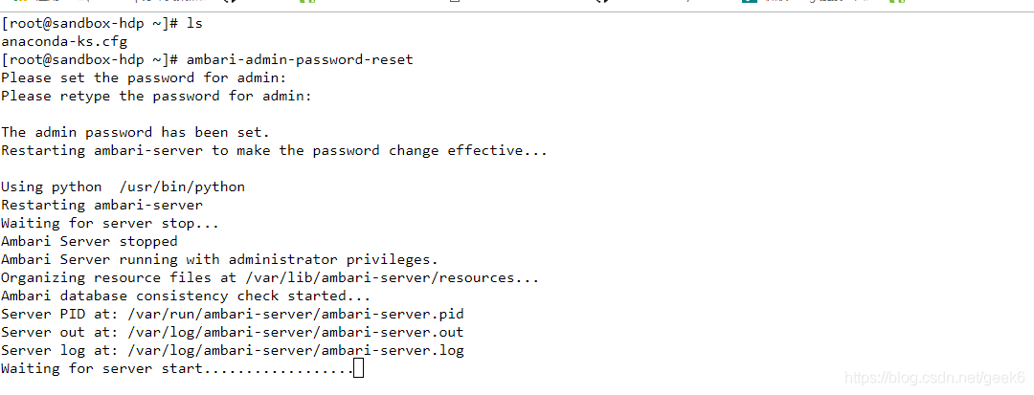Click the 'Restarting ambari-server' short line
The height and width of the screenshot is (395, 1034).
click(101, 205)
